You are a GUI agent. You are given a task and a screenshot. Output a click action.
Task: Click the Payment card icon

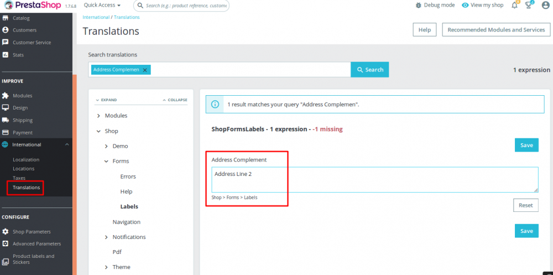[6, 132]
